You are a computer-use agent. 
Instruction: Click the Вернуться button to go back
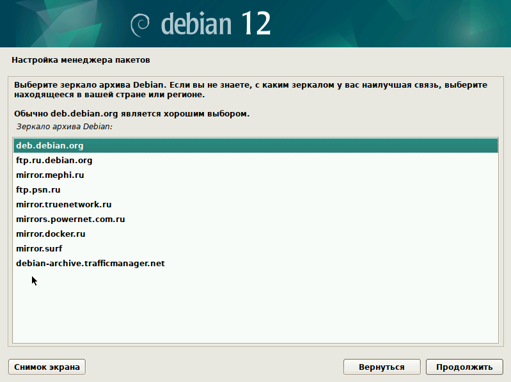382,367
